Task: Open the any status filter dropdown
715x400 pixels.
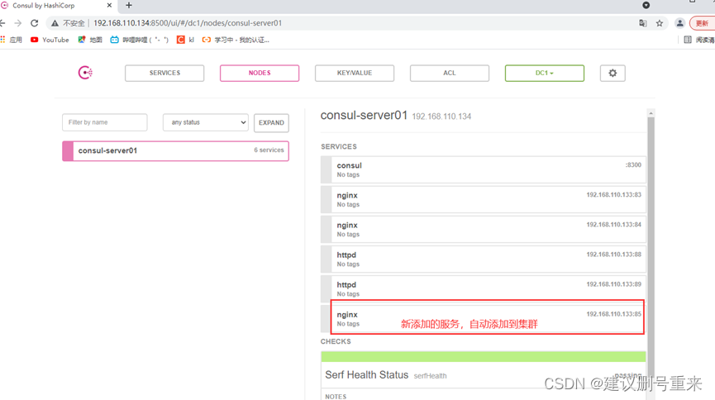Action: tap(206, 122)
